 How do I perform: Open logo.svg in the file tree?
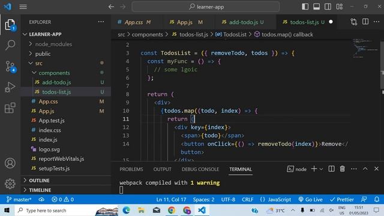[66, 149]
